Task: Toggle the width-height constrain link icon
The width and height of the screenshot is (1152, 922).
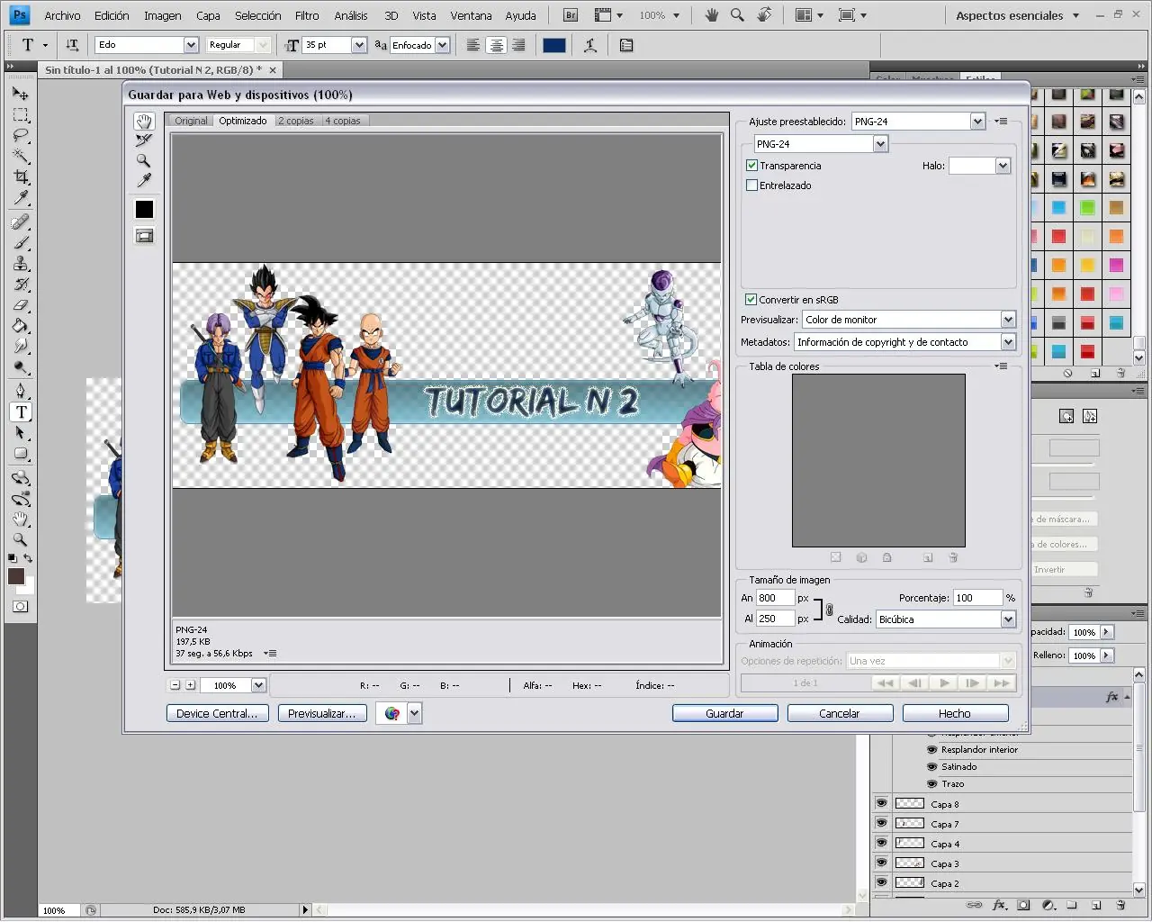Action: pos(829,610)
